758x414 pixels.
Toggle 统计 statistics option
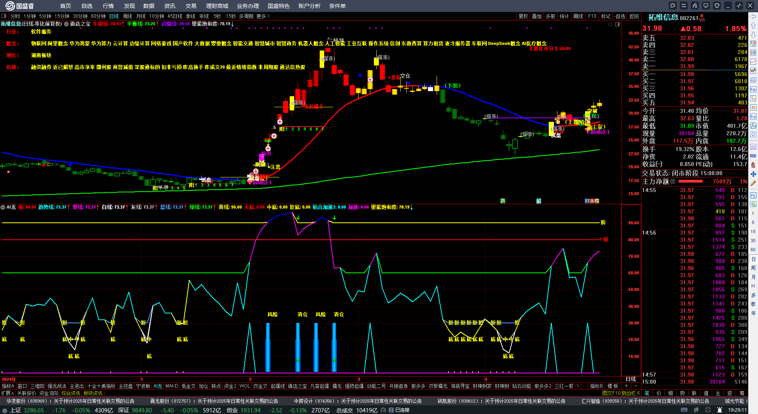click(x=564, y=16)
